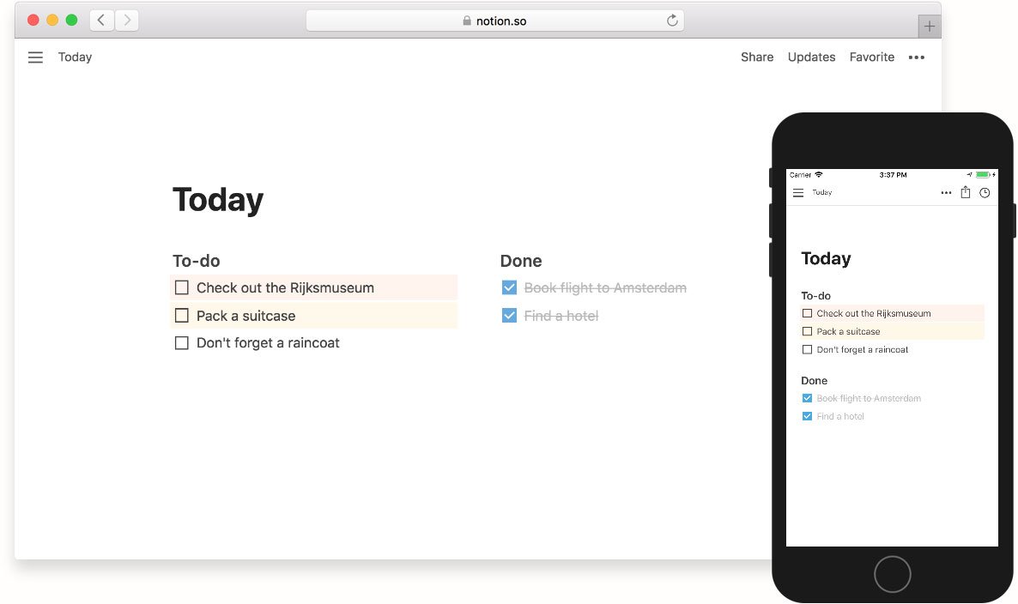Open the sidebar hamburger menu in browser

[x=36, y=57]
